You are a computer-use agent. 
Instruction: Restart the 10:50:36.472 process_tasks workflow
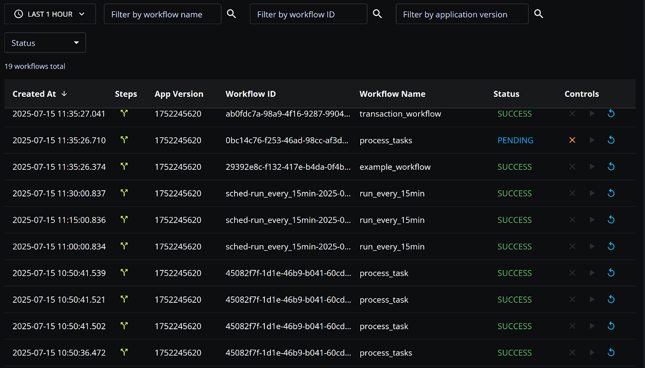(x=611, y=353)
